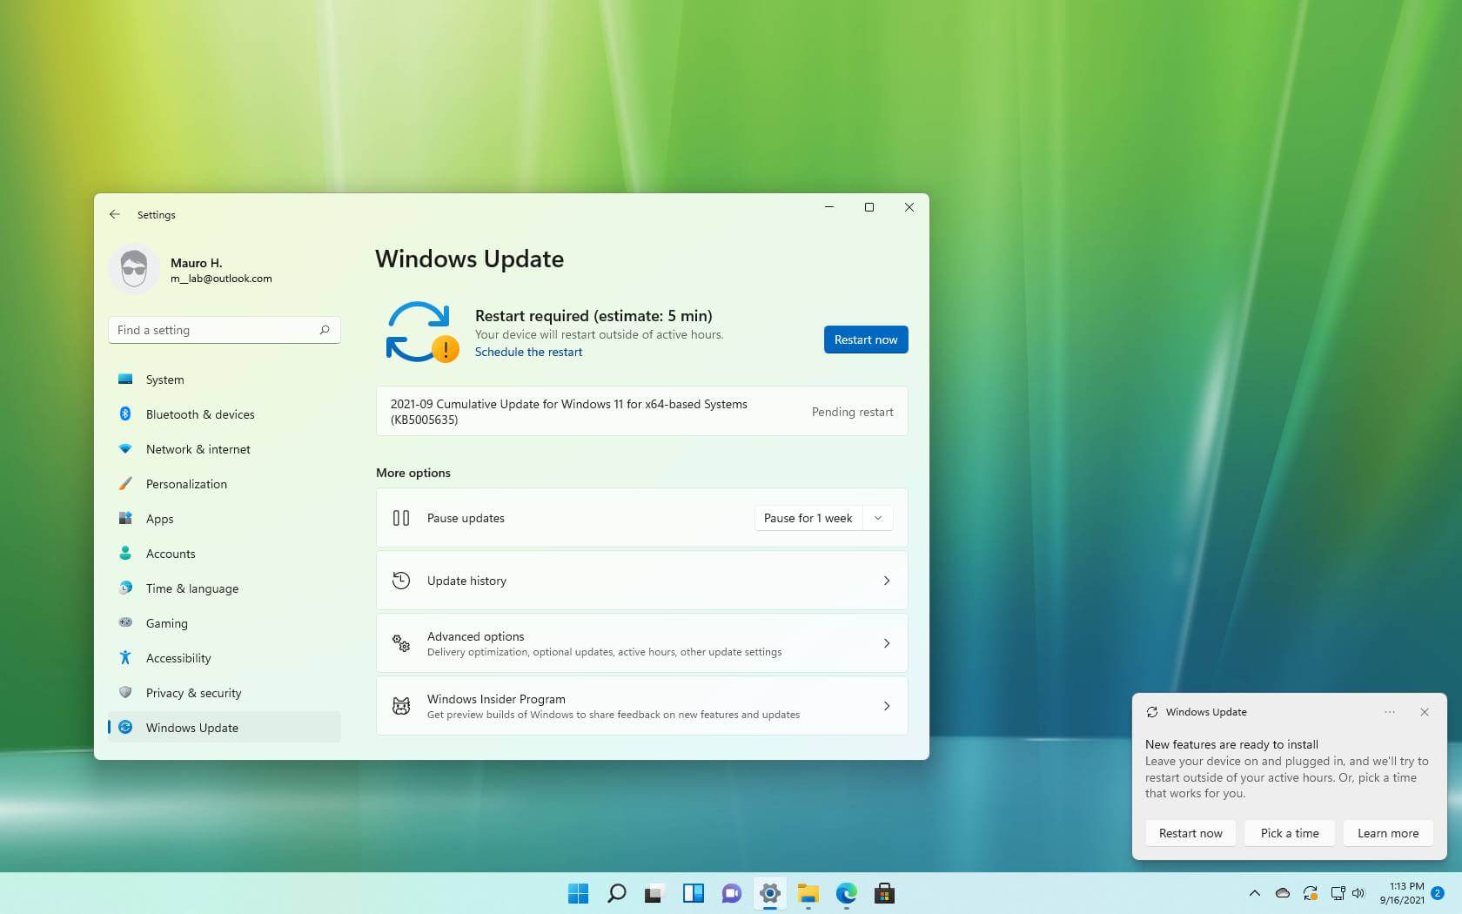Click Pick a time in the notification
Viewport: 1462px width, 914px height.
(1289, 833)
